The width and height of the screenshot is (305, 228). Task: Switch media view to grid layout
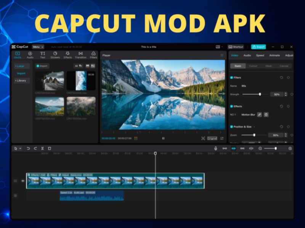pos(93,66)
